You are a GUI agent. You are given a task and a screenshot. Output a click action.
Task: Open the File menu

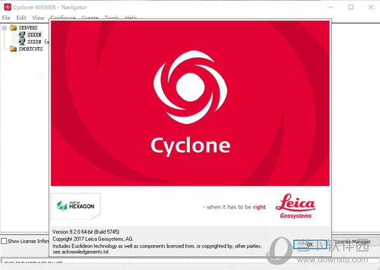coord(6,18)
